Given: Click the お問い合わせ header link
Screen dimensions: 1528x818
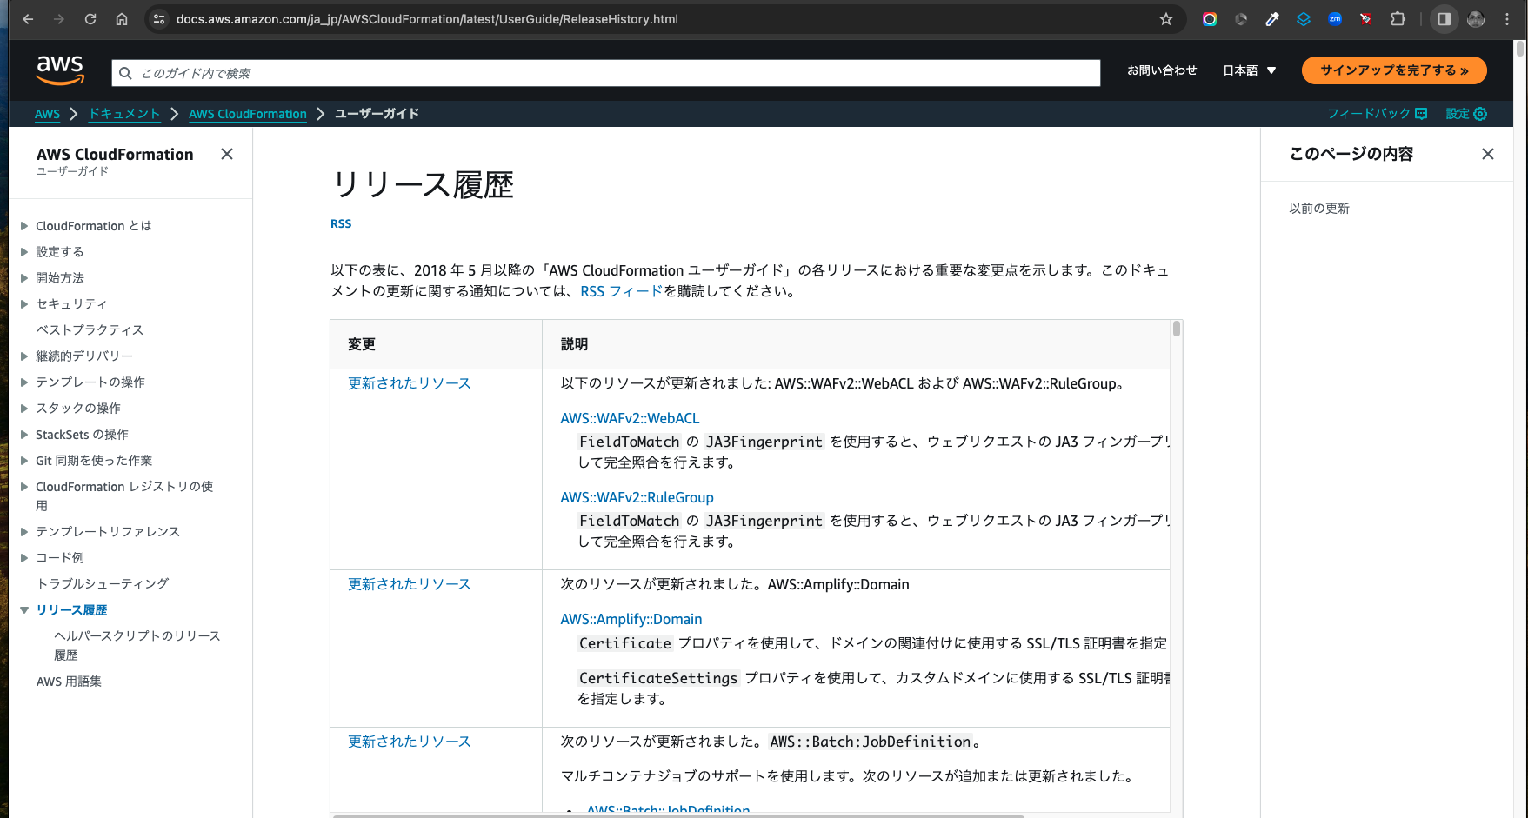Looking at the screenshot, I should click(x=1162, y=70).
